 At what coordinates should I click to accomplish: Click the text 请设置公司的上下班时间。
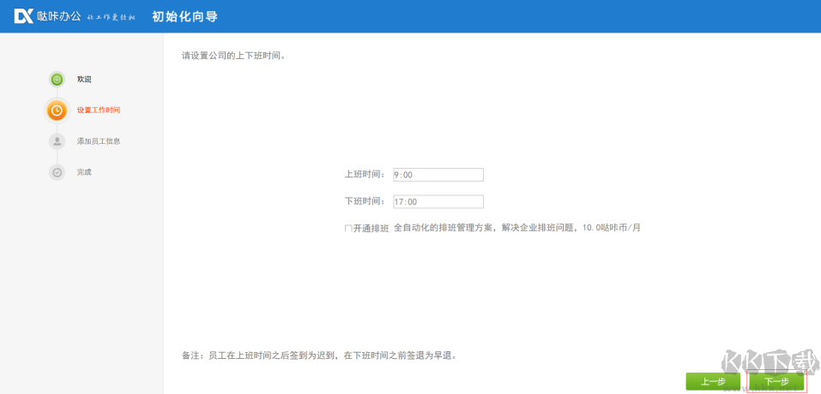tap(234, 56)
